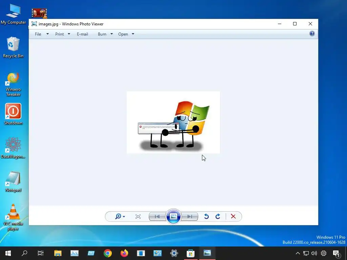Screen dimensions: 347x260
Task: Close the Windows Photo Viewer window
Action: (x=310, y=24)
